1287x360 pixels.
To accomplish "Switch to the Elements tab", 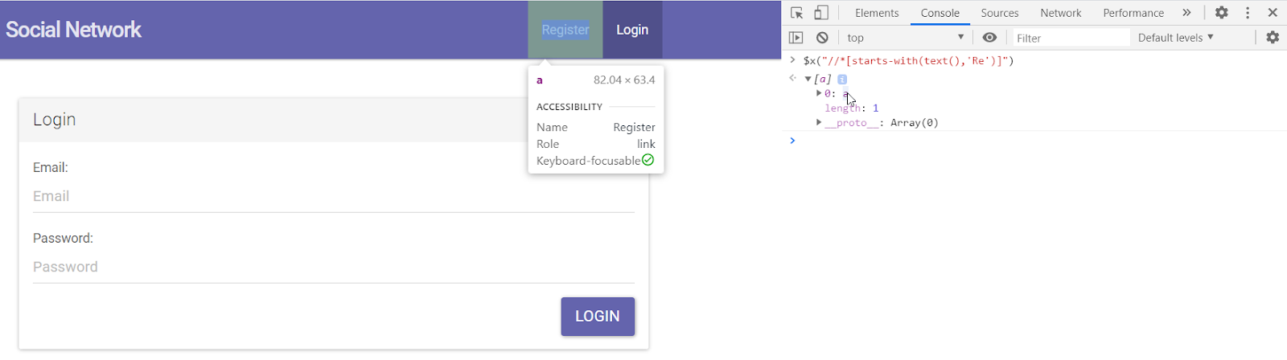I will (x=876, y=13).
